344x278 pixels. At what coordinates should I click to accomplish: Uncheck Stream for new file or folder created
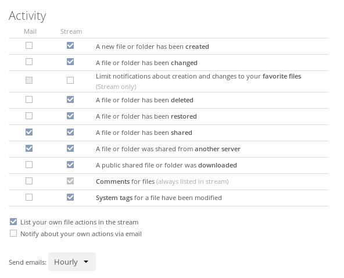tap(70, 45)
